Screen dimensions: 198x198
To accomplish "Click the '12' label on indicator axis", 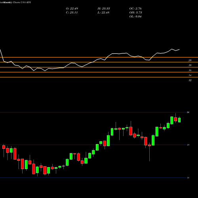I will (x=190, y=80).
